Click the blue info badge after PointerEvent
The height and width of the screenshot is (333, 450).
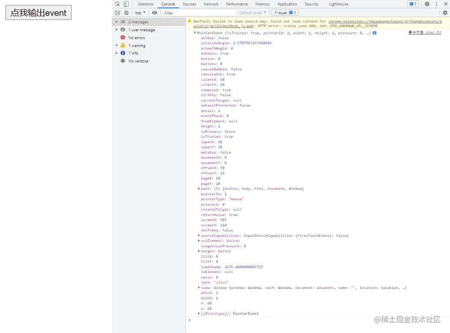tap(375, 33)
